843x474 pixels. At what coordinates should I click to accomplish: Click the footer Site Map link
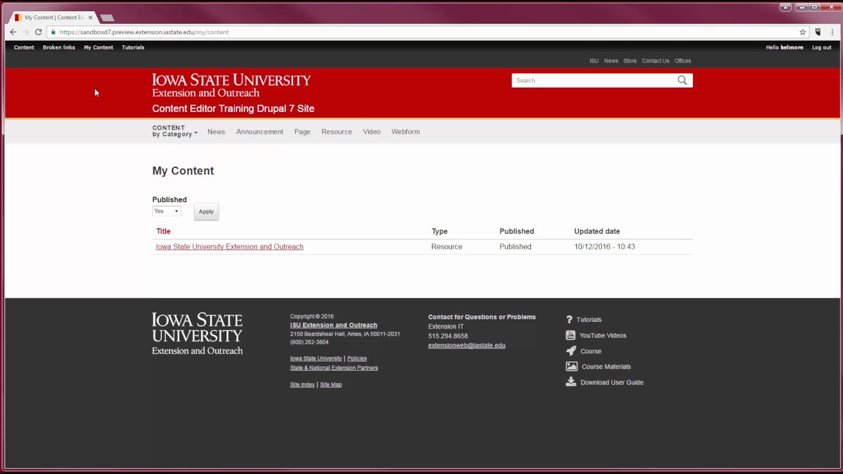(x=331, y=384)
